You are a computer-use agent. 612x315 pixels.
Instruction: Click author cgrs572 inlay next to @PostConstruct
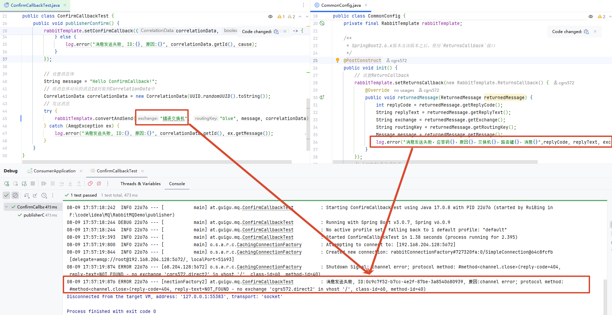pyautogui.click(x=397, y=61)
